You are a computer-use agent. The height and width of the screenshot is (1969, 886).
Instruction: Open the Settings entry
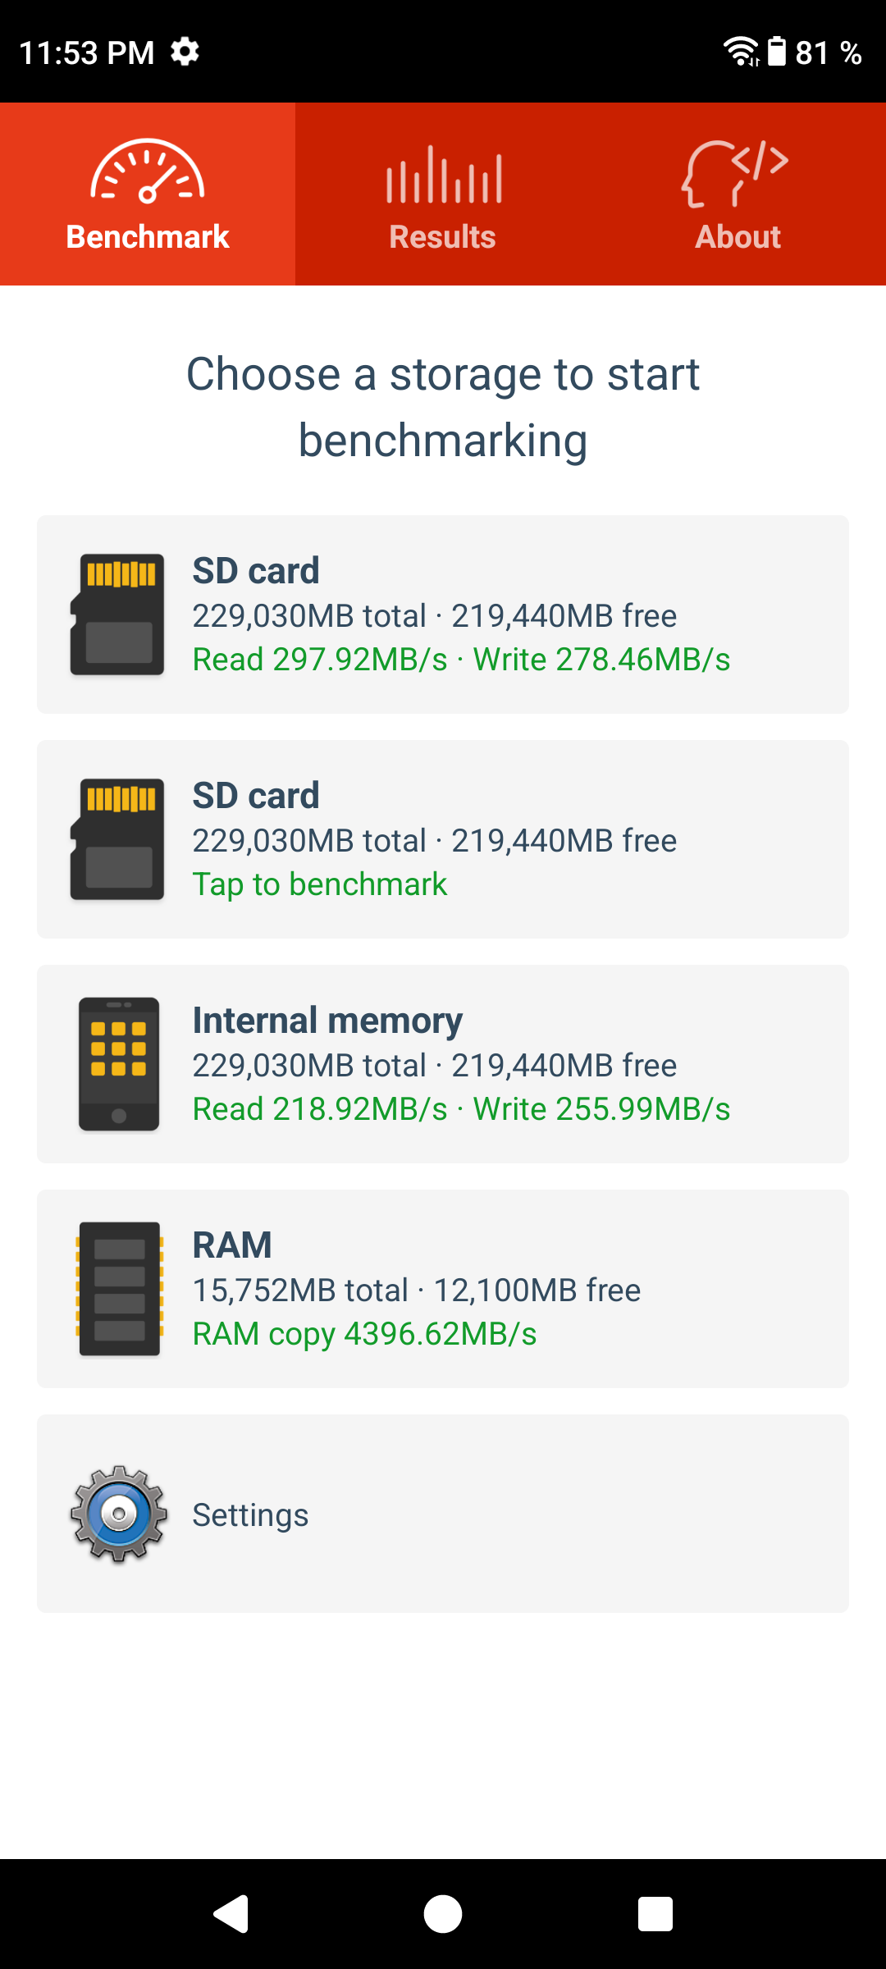(x=251, y=1515)
